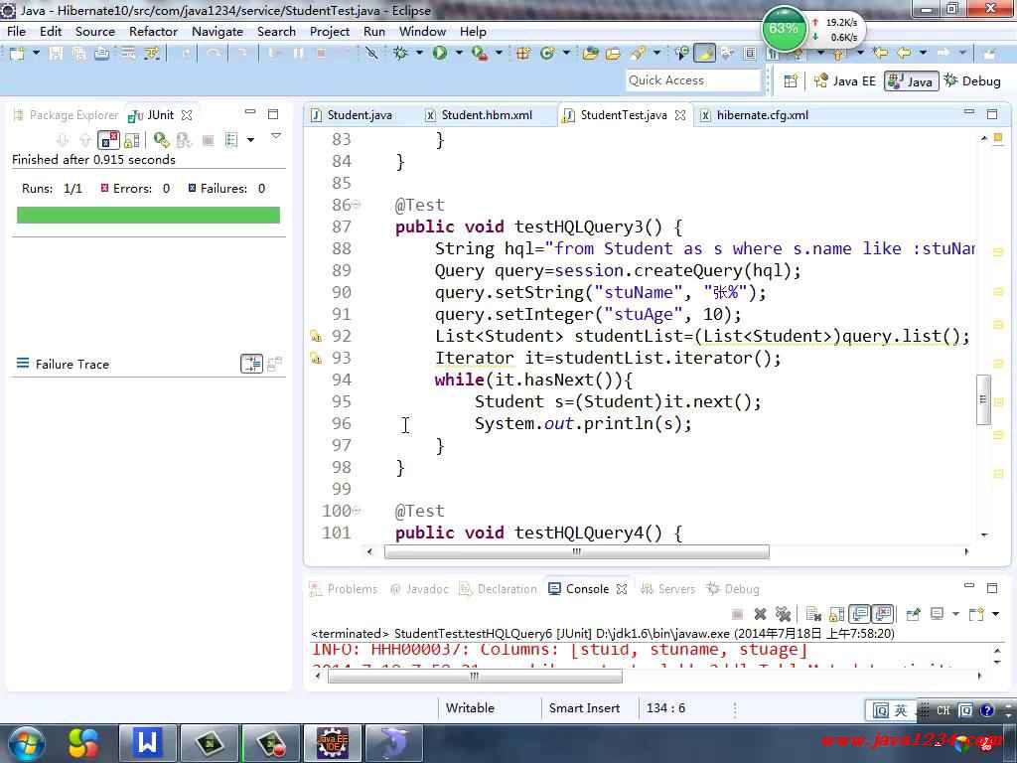Rerun Test icon in JUnit view
Image resolution: width=1017 pixels, height=763 pixels.
click(162, 140)
